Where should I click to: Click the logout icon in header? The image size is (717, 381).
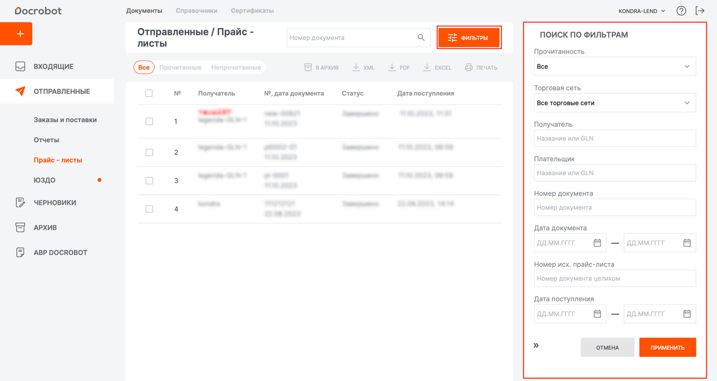700,11
